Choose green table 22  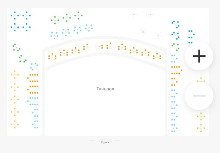pyautogui.click(x=67, y=18)
